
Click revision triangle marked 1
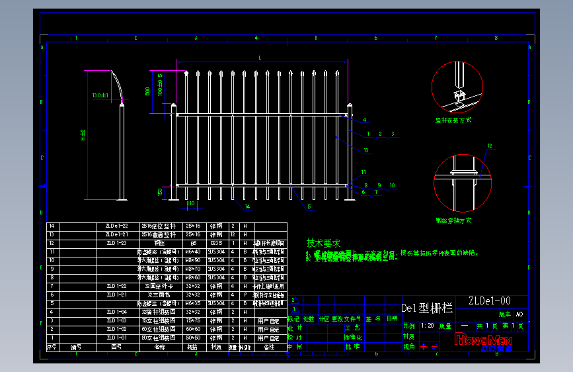(295, 309)
